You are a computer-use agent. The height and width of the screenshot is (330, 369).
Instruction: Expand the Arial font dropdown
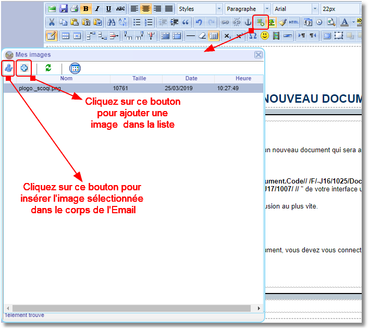(x=315, y=9)
